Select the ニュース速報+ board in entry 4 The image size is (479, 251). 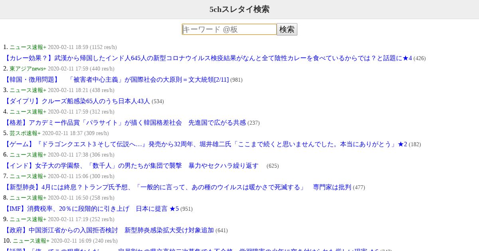[x=28, y=112]
